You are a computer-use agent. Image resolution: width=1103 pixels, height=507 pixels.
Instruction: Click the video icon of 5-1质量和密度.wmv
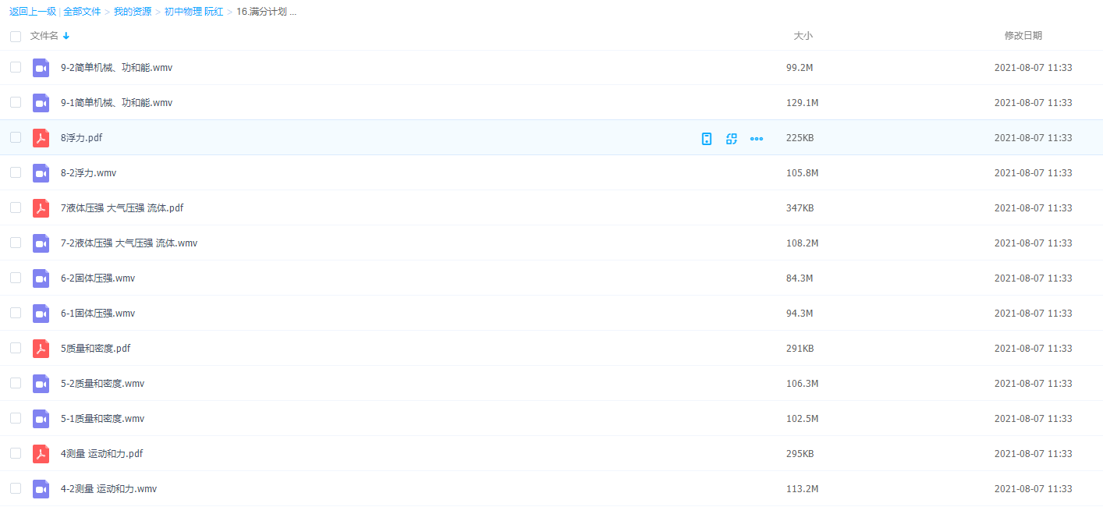pyautogui.click(x=41, y=419)
